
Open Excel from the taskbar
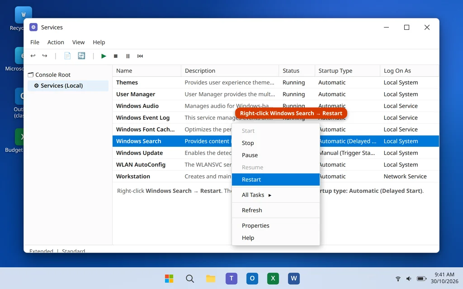(x=273, y=278)
